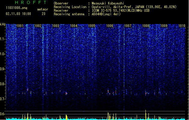The image size is (189, 120).
Task: Click the Receiving Location label
Action: tap(70, 7)
